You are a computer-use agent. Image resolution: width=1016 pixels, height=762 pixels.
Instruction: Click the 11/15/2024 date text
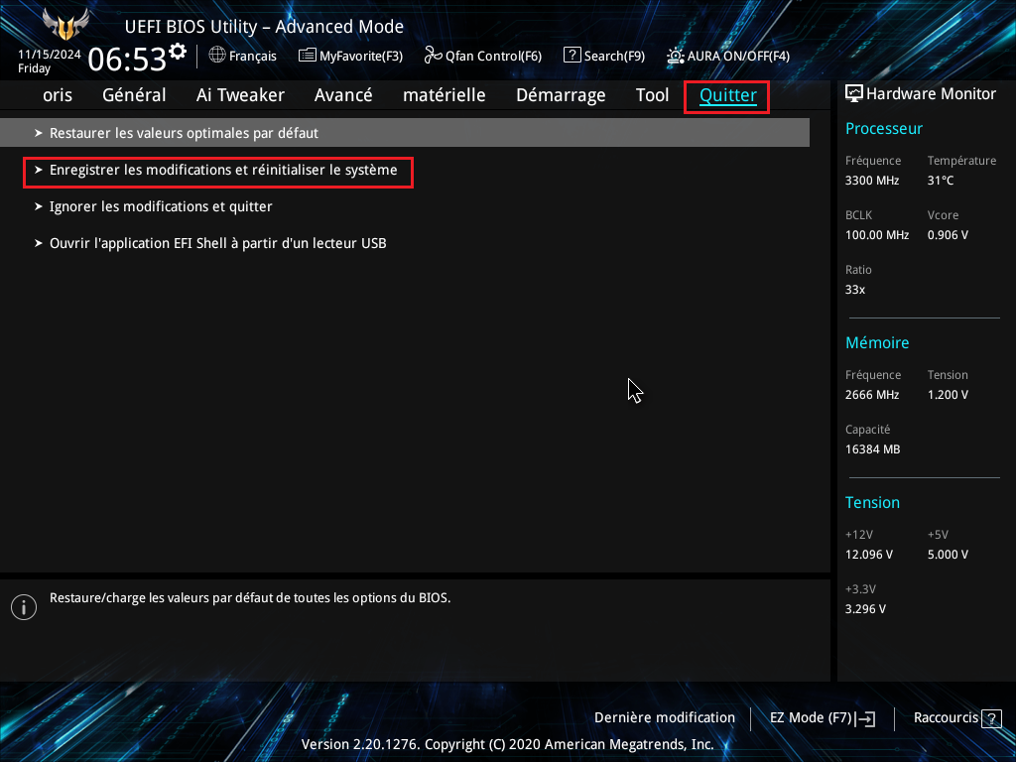click(x=50, y=55)
